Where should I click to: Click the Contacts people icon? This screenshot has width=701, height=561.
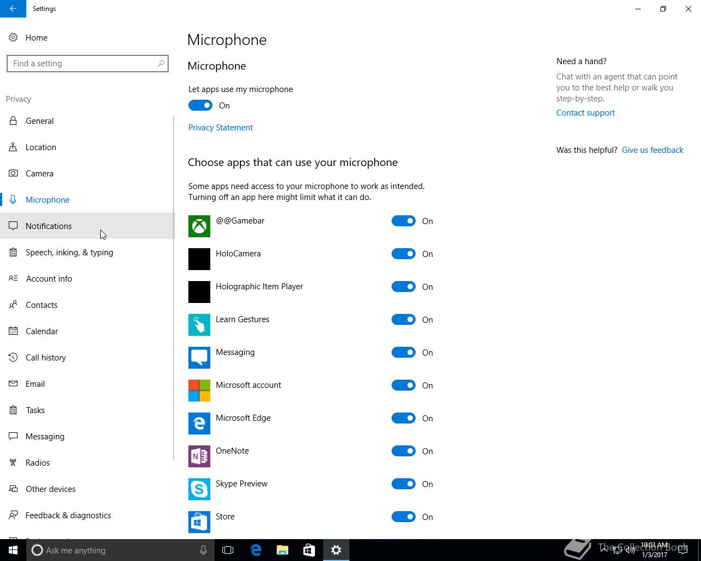pos(13,305)
